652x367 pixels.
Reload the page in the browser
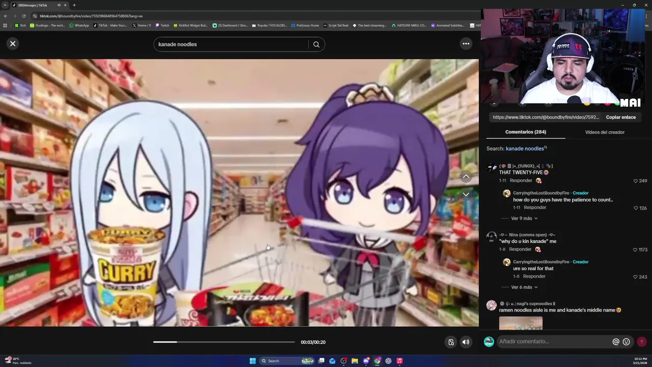(23, 16)
